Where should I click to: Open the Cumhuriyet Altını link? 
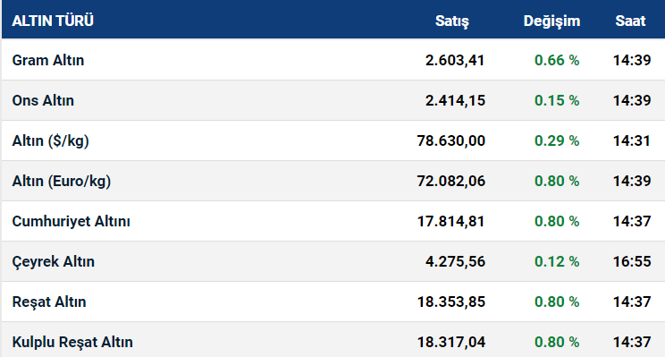pos(71,221)
